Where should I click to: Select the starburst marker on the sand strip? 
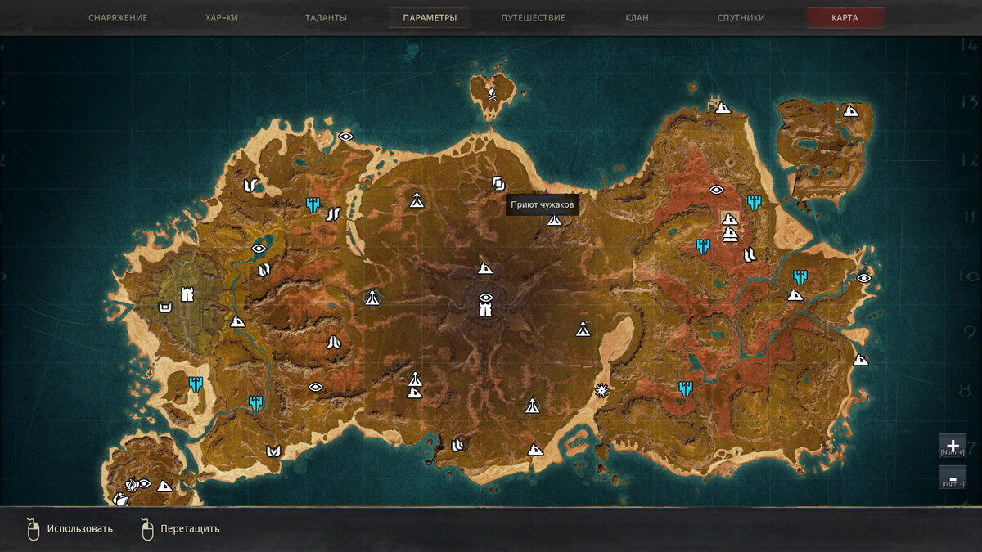click(x=602, y=391)
